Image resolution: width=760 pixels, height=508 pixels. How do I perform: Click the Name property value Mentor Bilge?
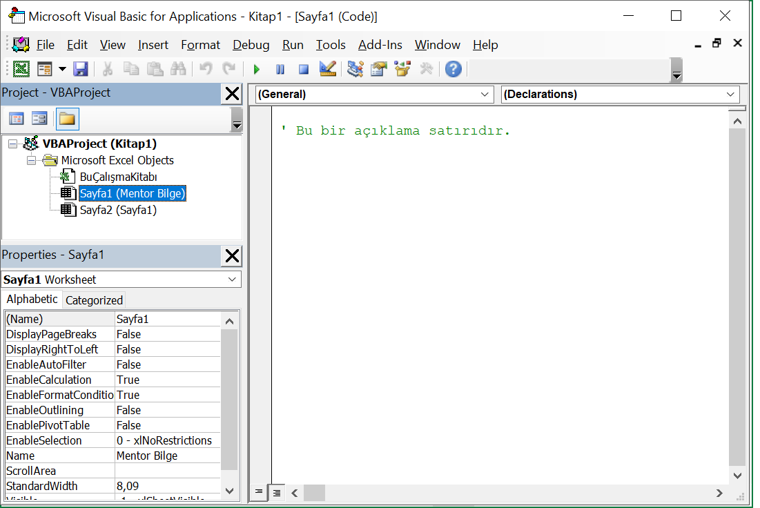(x=168, y=456)
